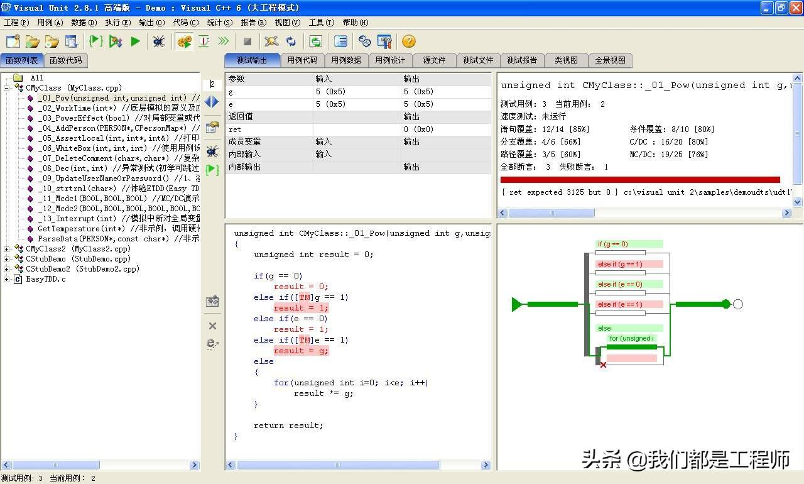Click the green triple chevron icon

coord(223,41)
